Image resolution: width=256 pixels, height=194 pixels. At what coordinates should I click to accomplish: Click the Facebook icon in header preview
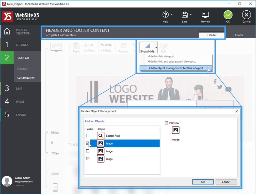215,81
